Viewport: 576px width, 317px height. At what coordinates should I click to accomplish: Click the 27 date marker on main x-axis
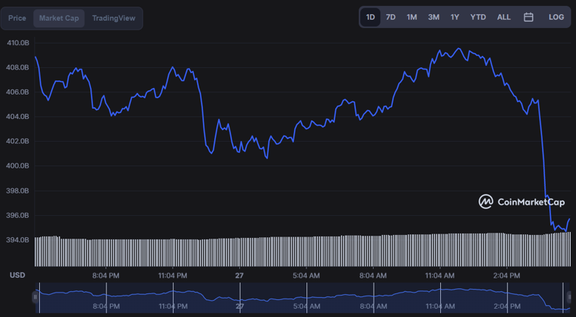239,275
